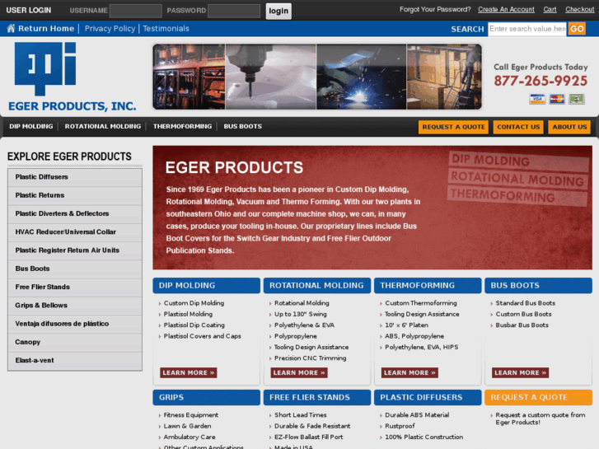Image resolution: width=599 pixels, height=449 pixels.
Task: Open the Bus Boots nav menu item
Action: [242, 126]
